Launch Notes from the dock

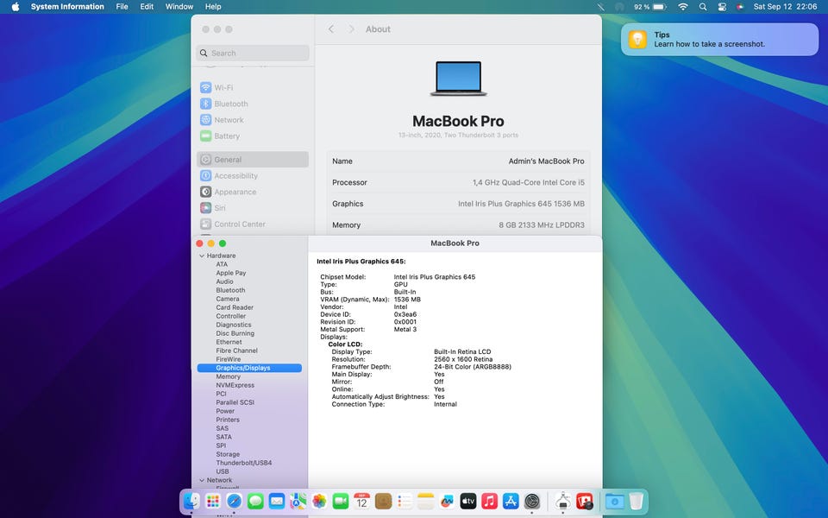coord(425,501)
